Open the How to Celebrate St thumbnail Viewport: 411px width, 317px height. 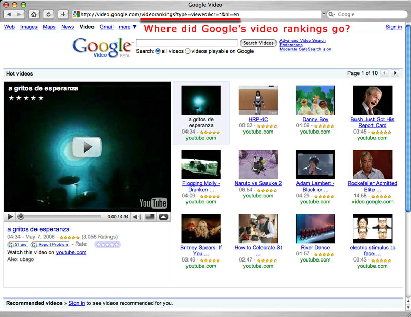tap(258, 229)
